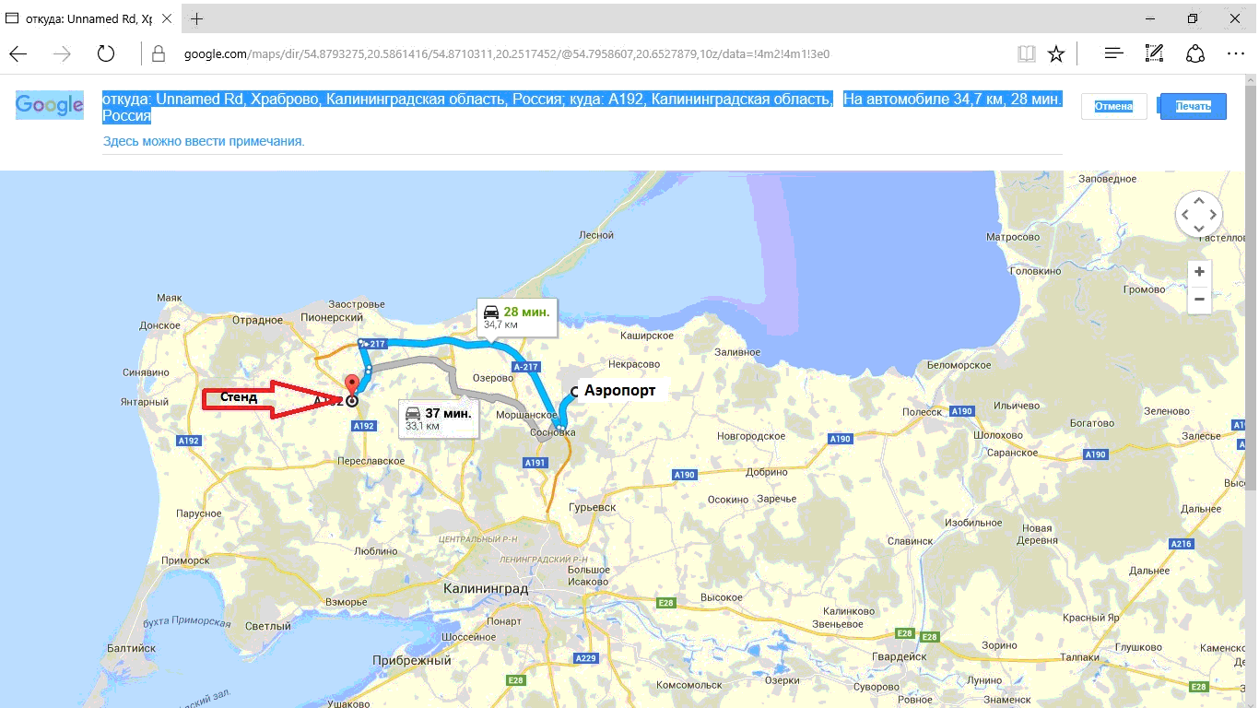The image size is (1259, 708).
Task: Select the 37 мин. 33,1 км alternate route
Action: click(439, 419)
